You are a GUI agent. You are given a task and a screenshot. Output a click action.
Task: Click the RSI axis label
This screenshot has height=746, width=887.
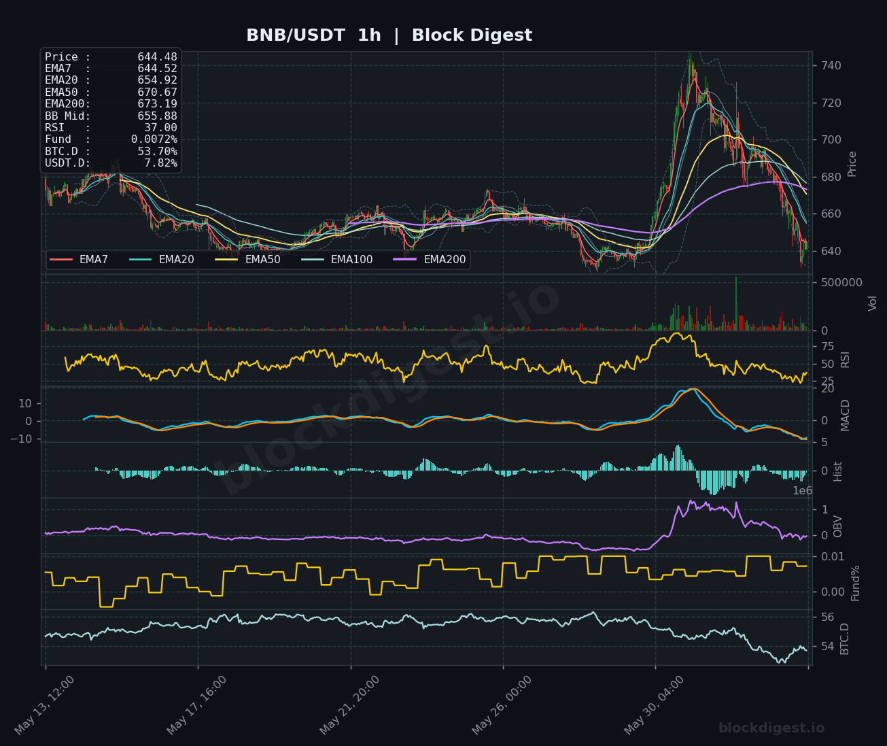pos(846,360)
